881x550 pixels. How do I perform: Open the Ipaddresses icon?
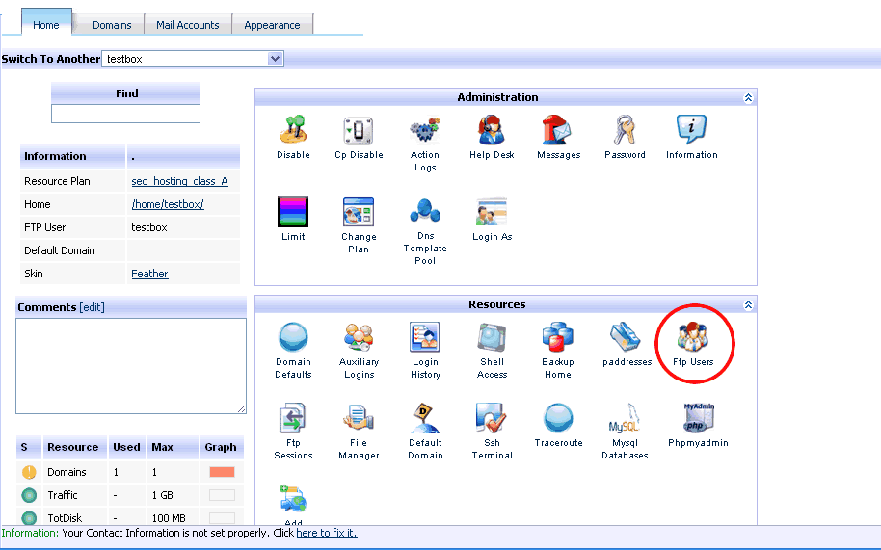click(625, 337)
